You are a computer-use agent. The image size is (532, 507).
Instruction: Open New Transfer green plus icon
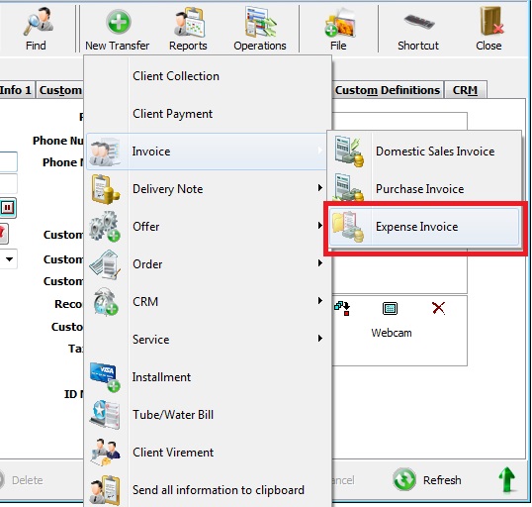tap(118, 22)
